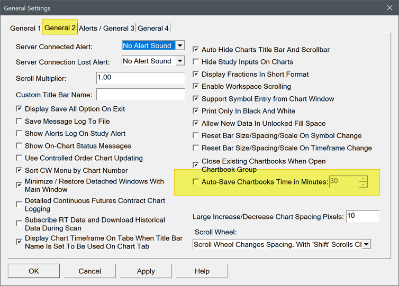Expand Server Connected Alert sound dropdown
Screen dimensions: 399x286
[180, 46]
